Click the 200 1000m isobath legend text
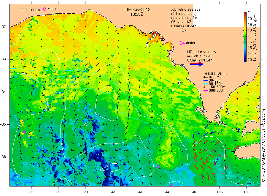The height and width of the screenshot is (196, 267). click(x=30, y=10)
